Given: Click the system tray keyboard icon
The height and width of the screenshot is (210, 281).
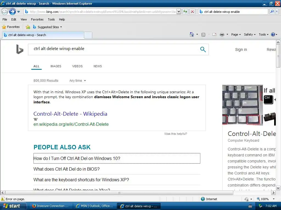Looking at the screenshot, I should 250,206.
